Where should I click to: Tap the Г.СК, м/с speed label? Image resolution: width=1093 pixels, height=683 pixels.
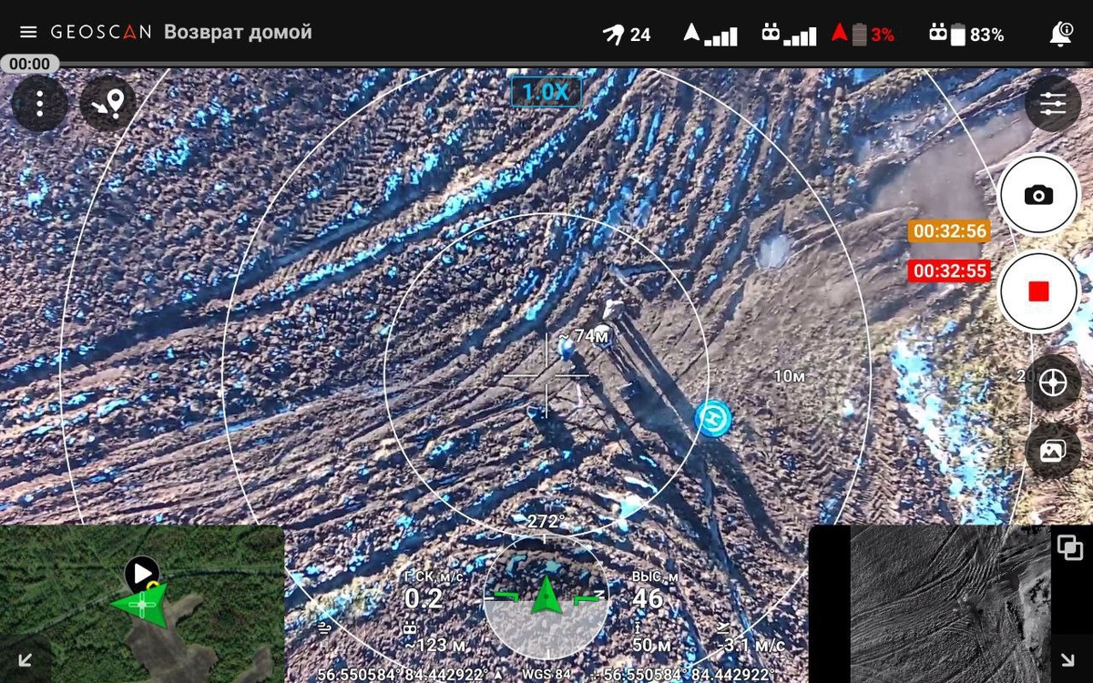click(x=435, y=576)
